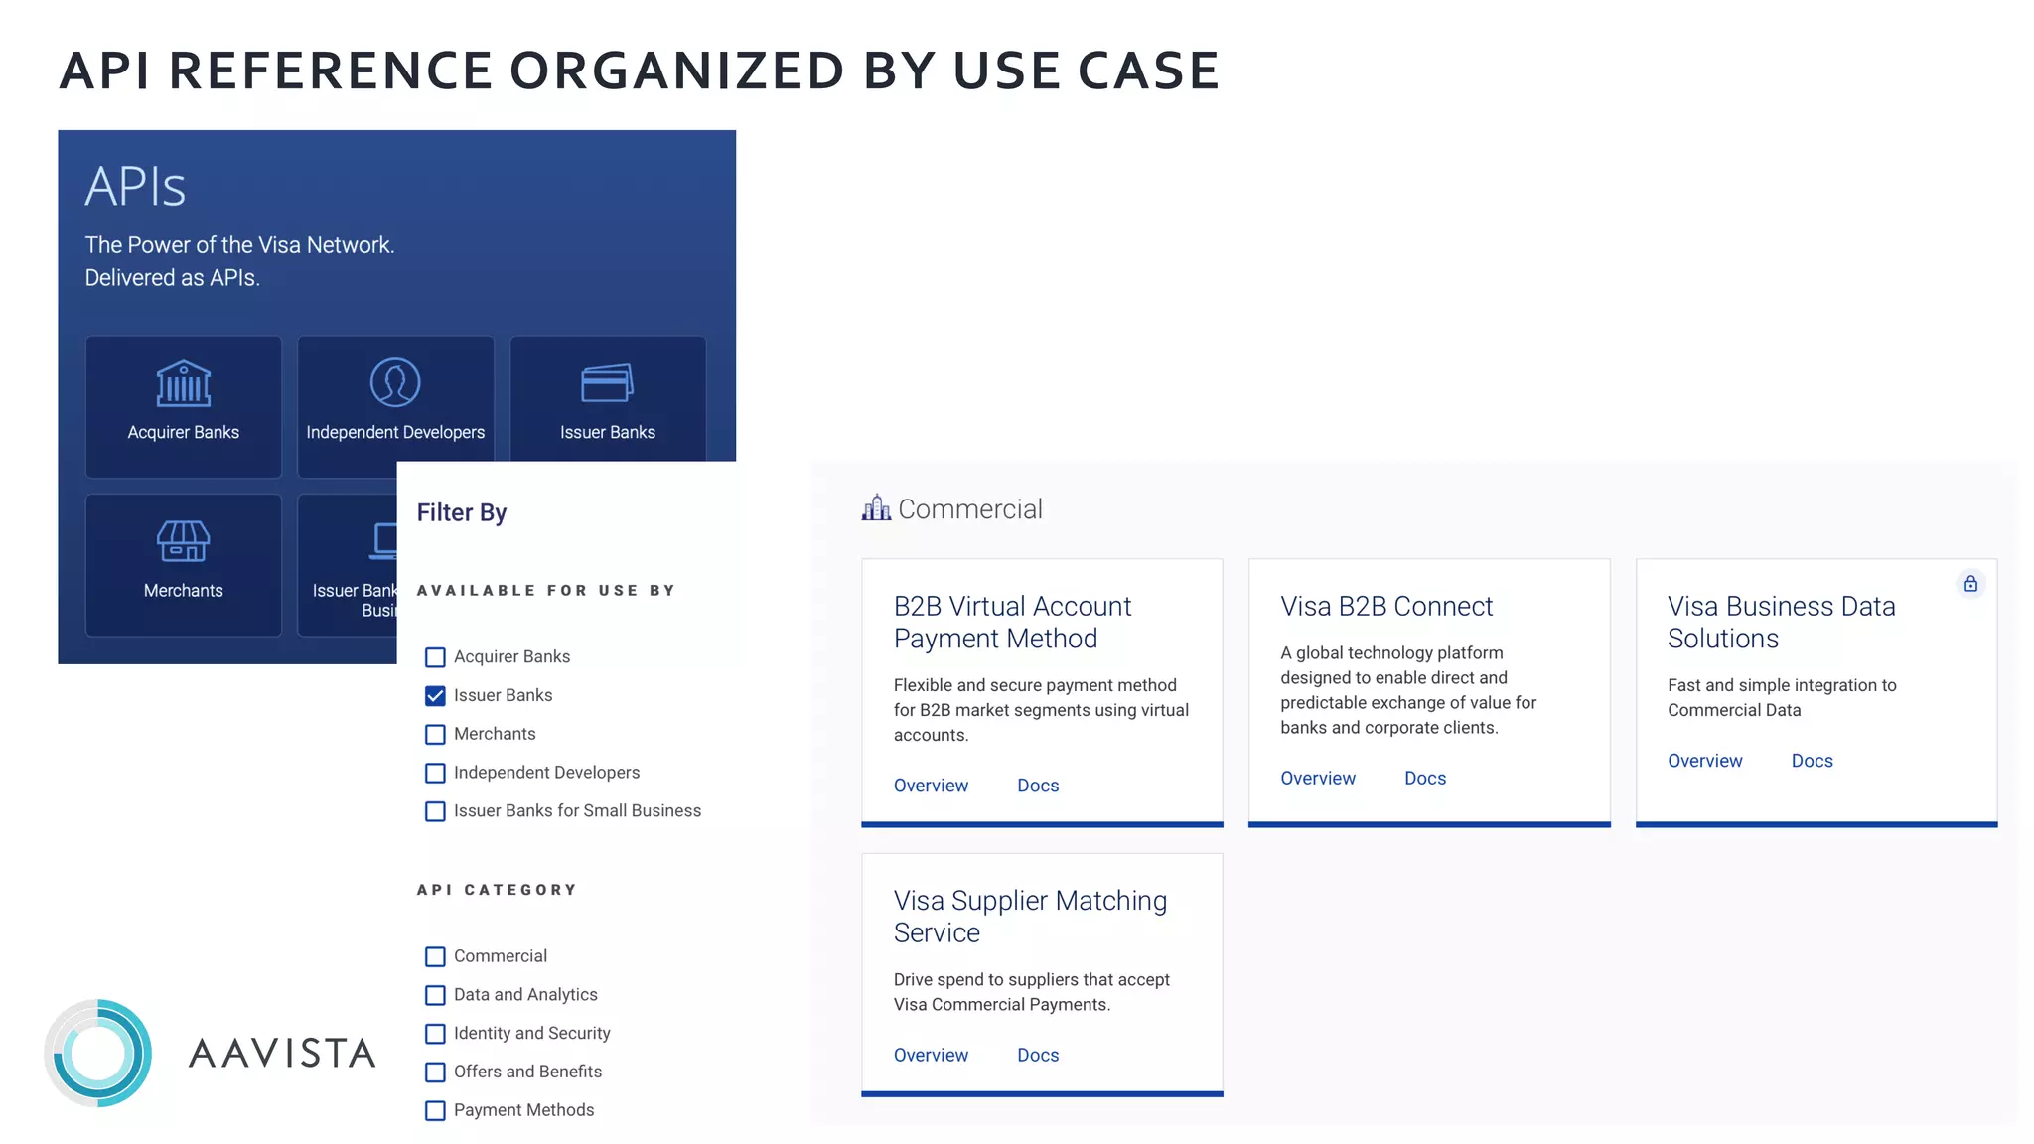The image size is (2034, 1144).
Task: Open Docs for Visa Supplier Matching Service
Action: click(1038, 1055)
